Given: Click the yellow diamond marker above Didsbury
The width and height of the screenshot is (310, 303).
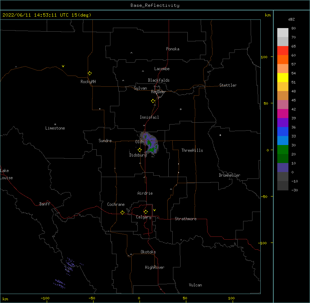Looking at the screenshot, I should pos(140,150).
